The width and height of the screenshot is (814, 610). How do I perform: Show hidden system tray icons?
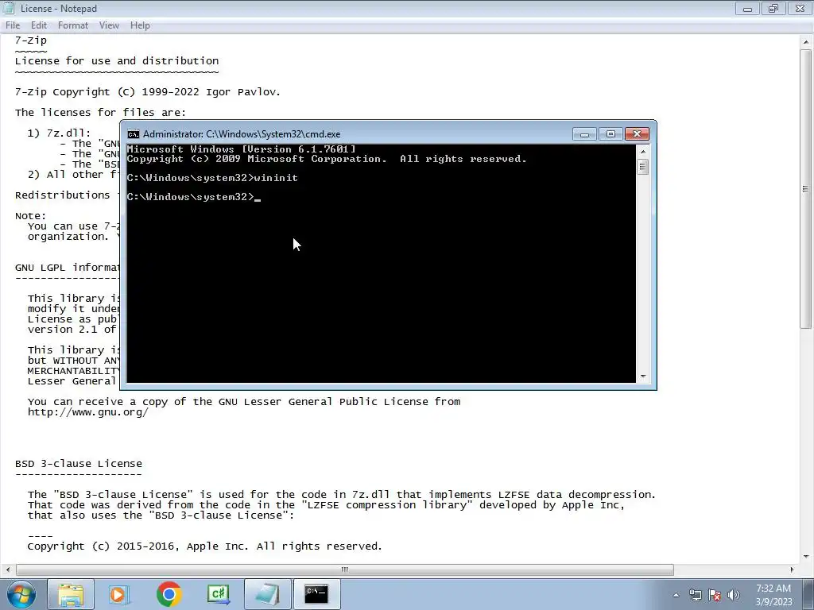pyautogui.click(x=676, y=595)
